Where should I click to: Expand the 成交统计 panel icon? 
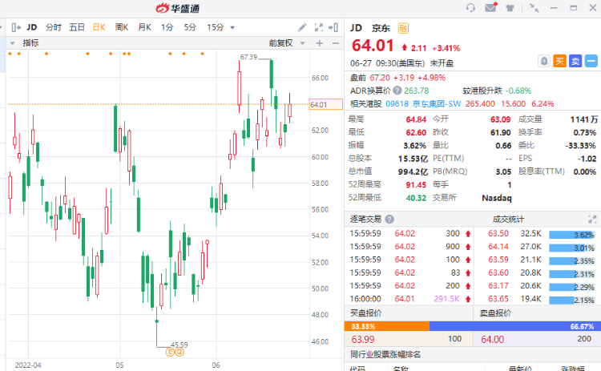click(x=592, y=220)
